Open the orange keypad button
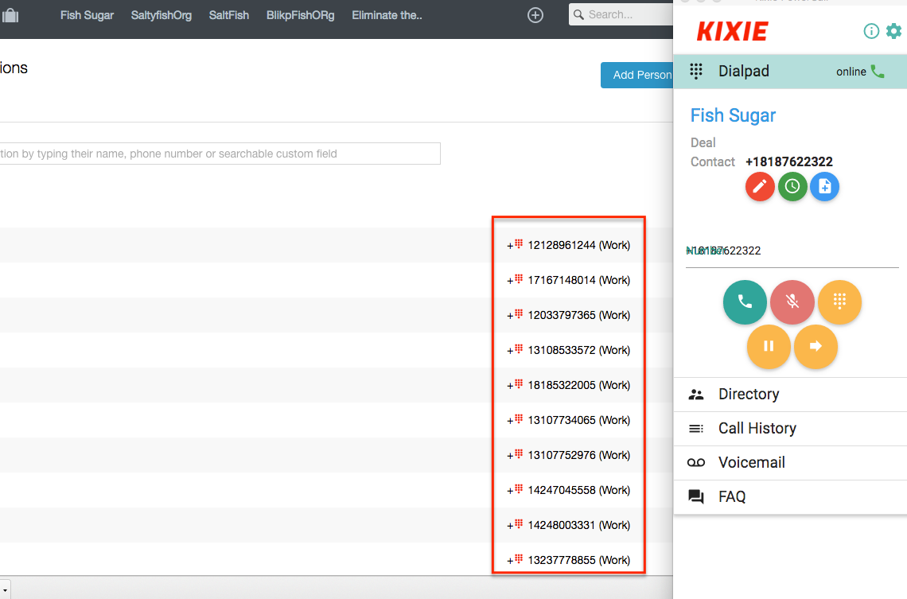 839,302
